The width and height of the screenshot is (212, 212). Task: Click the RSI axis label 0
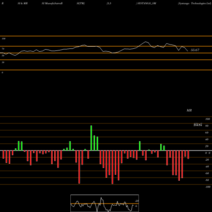tap(2, 73)
